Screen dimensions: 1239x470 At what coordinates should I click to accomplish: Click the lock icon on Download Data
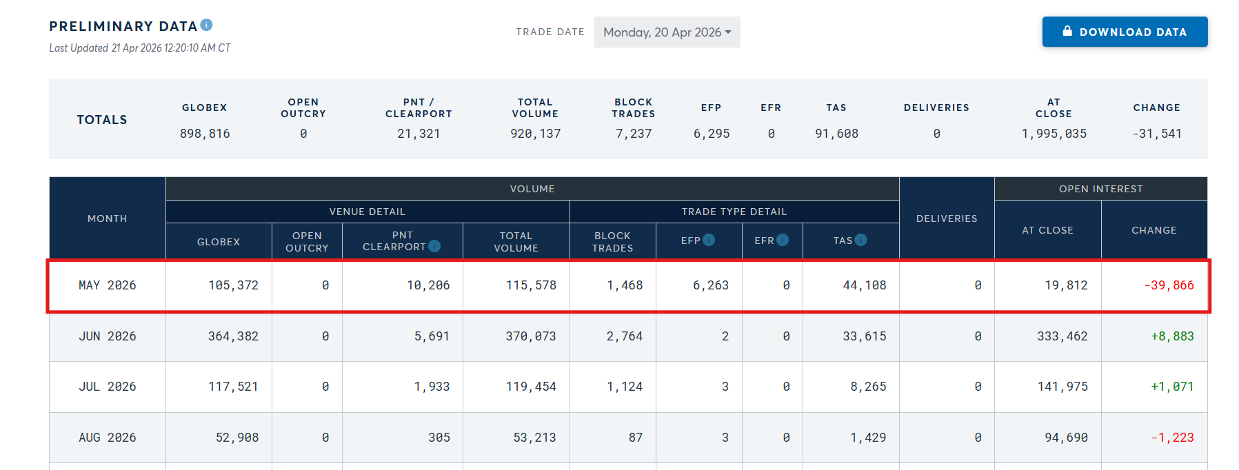(x=1067, y=31)
